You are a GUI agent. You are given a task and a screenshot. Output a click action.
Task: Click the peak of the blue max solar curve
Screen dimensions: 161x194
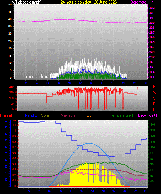89,143
